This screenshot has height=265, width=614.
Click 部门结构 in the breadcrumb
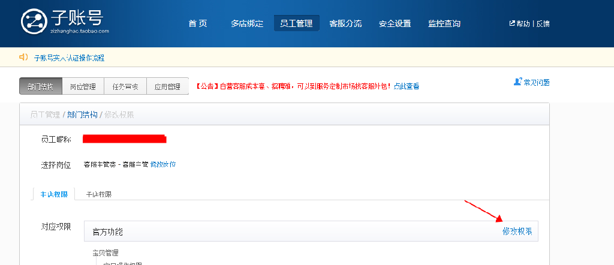82,115
